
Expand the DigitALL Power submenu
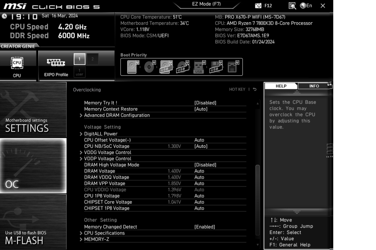click(101, 134)
